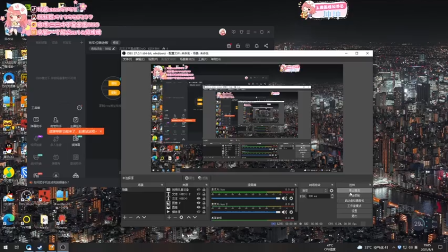Open 视图(V) menu in OBS
Screen dimensions: 448x252
click(x=153, y=59)
